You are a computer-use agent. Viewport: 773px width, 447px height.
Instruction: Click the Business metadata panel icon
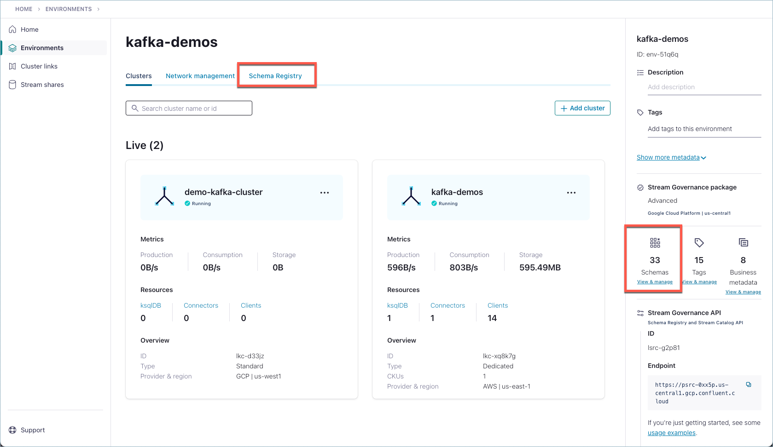[743, 242]
